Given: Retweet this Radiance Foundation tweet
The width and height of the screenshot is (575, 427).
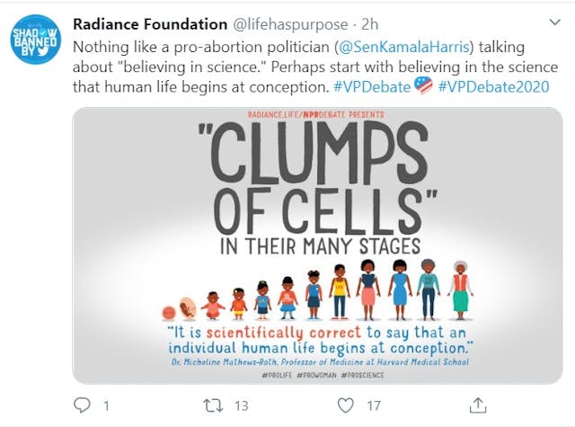Looking at the screenshot, I should (x=210, y=405).
